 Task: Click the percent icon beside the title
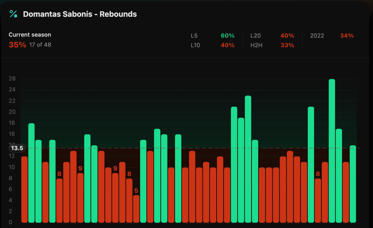(13, 14)
